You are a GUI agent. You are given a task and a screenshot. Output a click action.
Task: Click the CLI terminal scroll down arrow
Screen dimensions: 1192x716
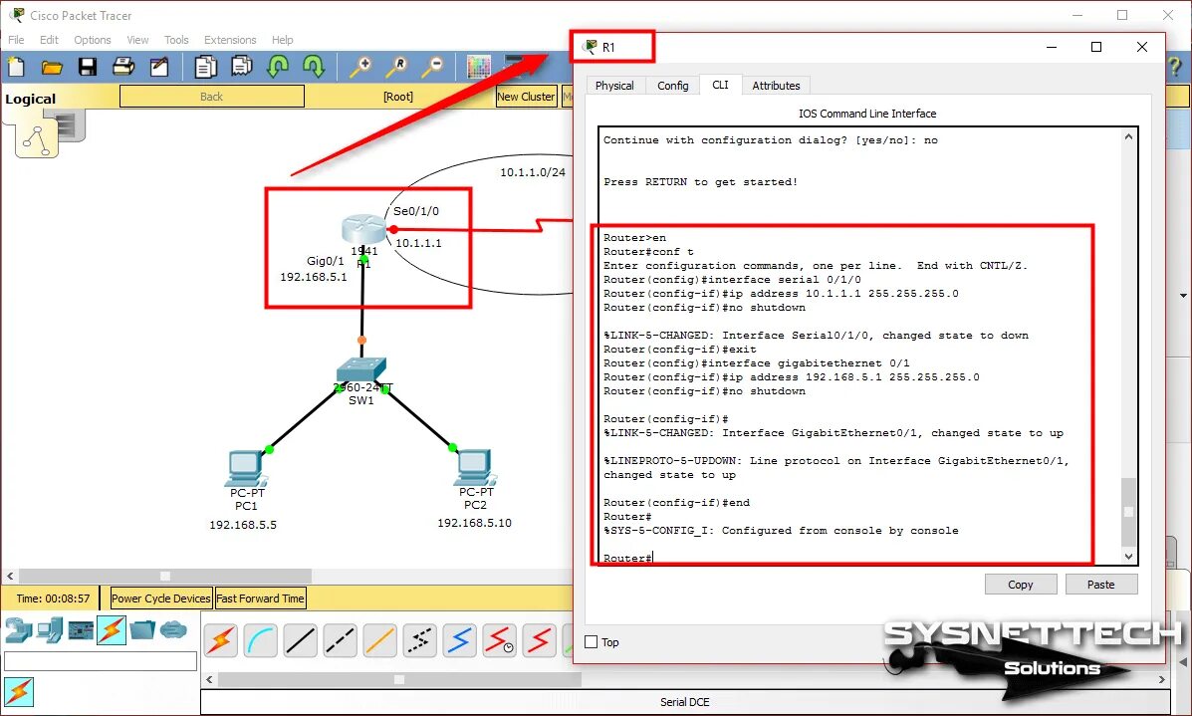pyautogui.click(x=1128, y=557)
